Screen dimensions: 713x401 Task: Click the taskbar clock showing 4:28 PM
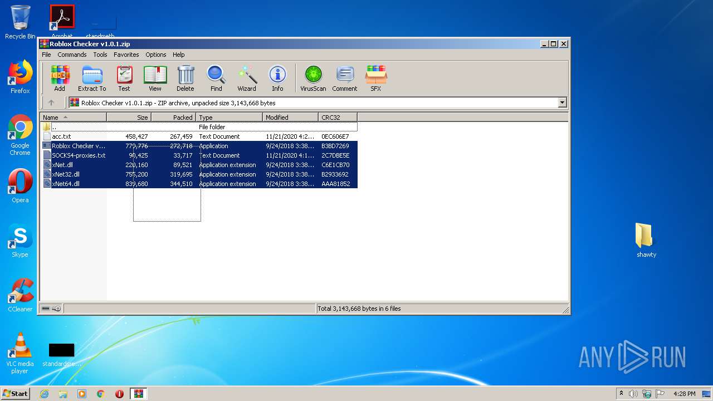(684, 394)
